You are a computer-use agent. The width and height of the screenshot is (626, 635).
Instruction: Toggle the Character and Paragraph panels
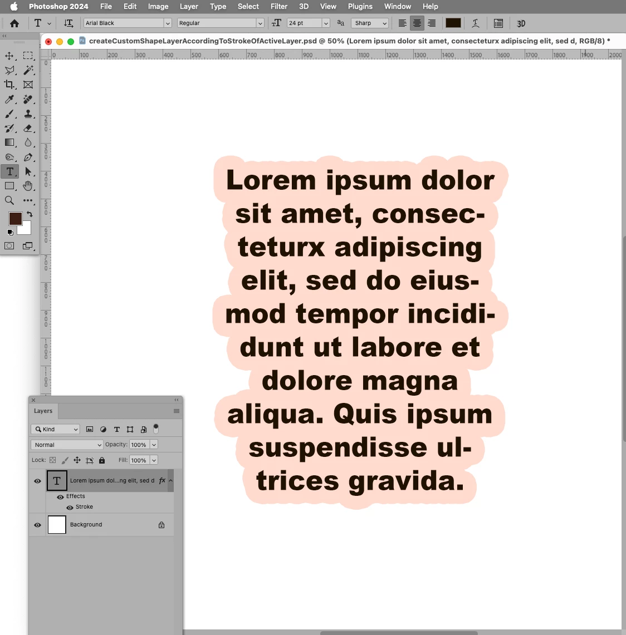498,23
